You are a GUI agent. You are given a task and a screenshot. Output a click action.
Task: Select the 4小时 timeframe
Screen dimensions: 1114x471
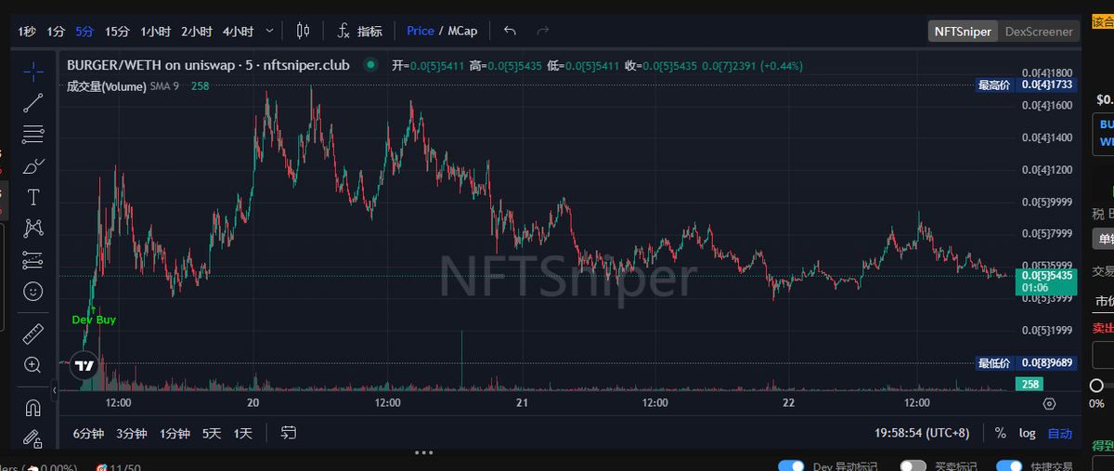(238, 32)
